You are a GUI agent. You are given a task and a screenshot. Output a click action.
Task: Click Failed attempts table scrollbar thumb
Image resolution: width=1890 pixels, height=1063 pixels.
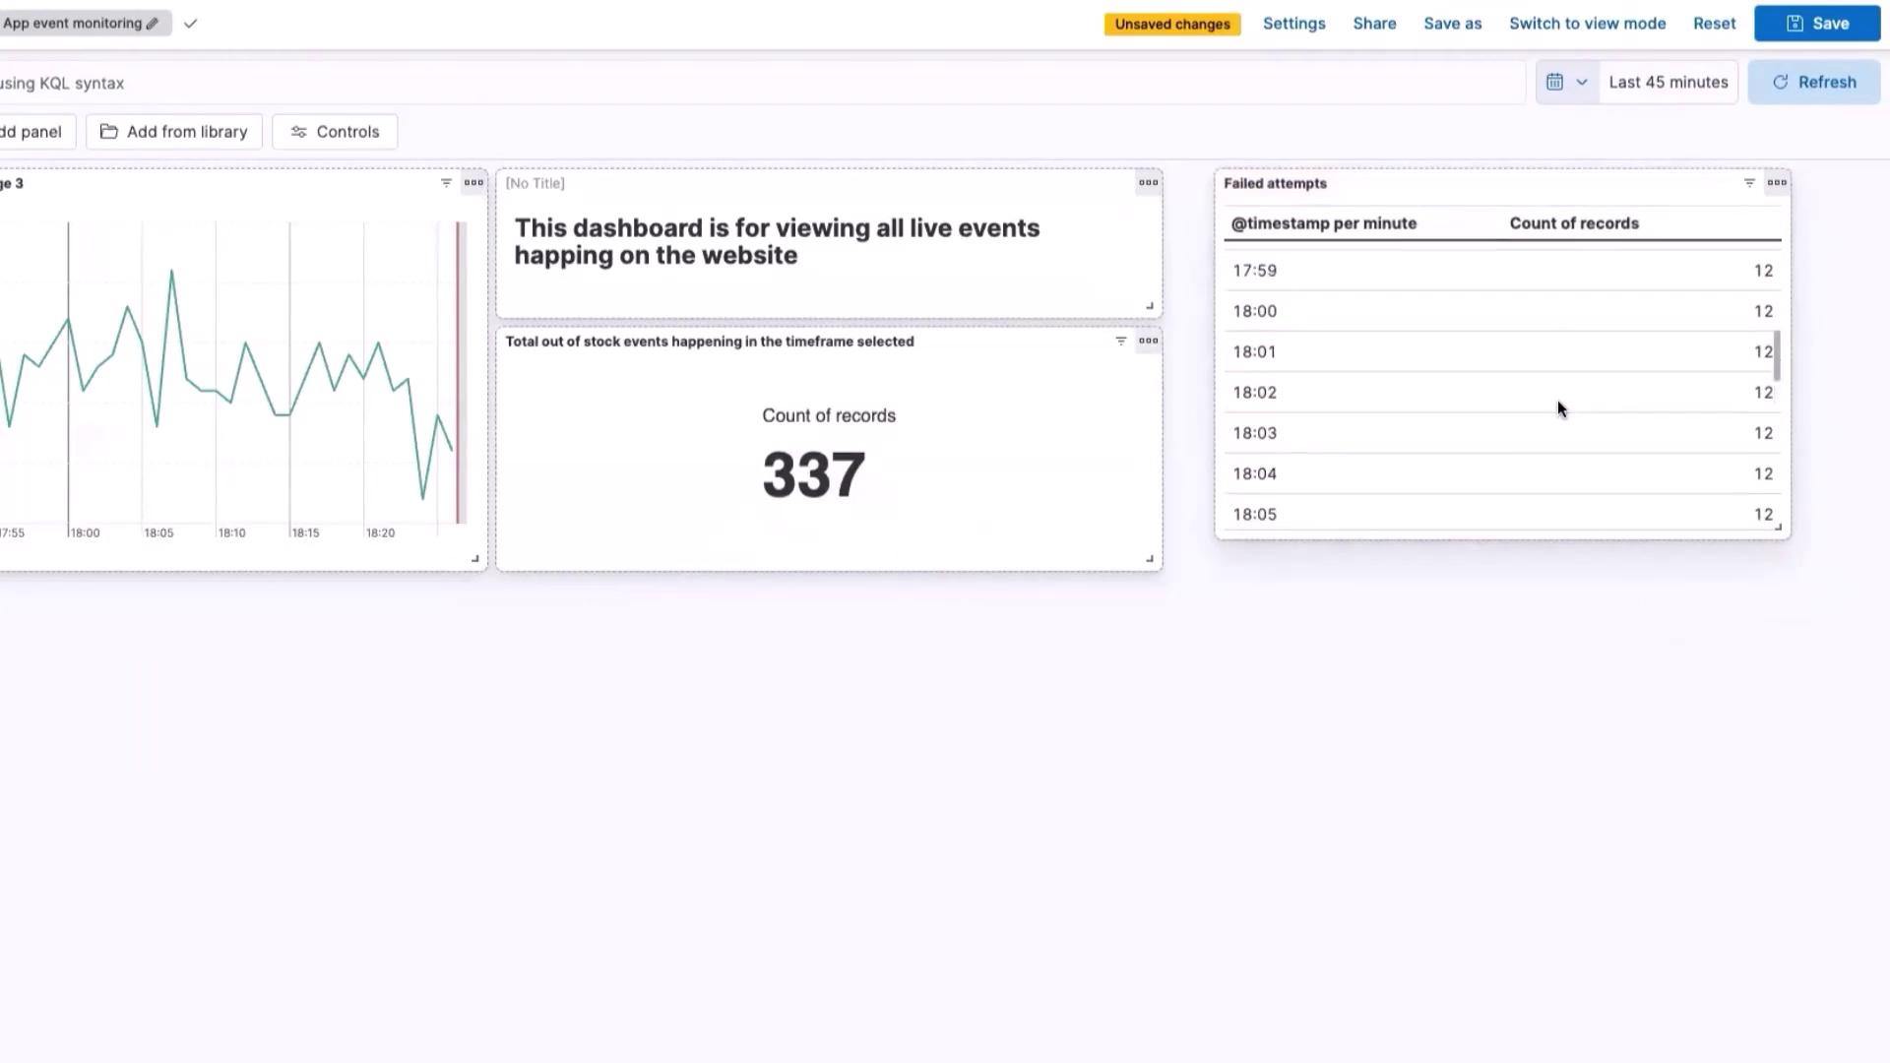[x=1777, y=356]
